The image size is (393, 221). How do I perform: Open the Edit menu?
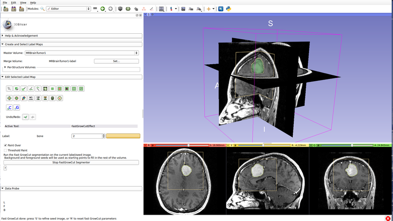point(14,2)
